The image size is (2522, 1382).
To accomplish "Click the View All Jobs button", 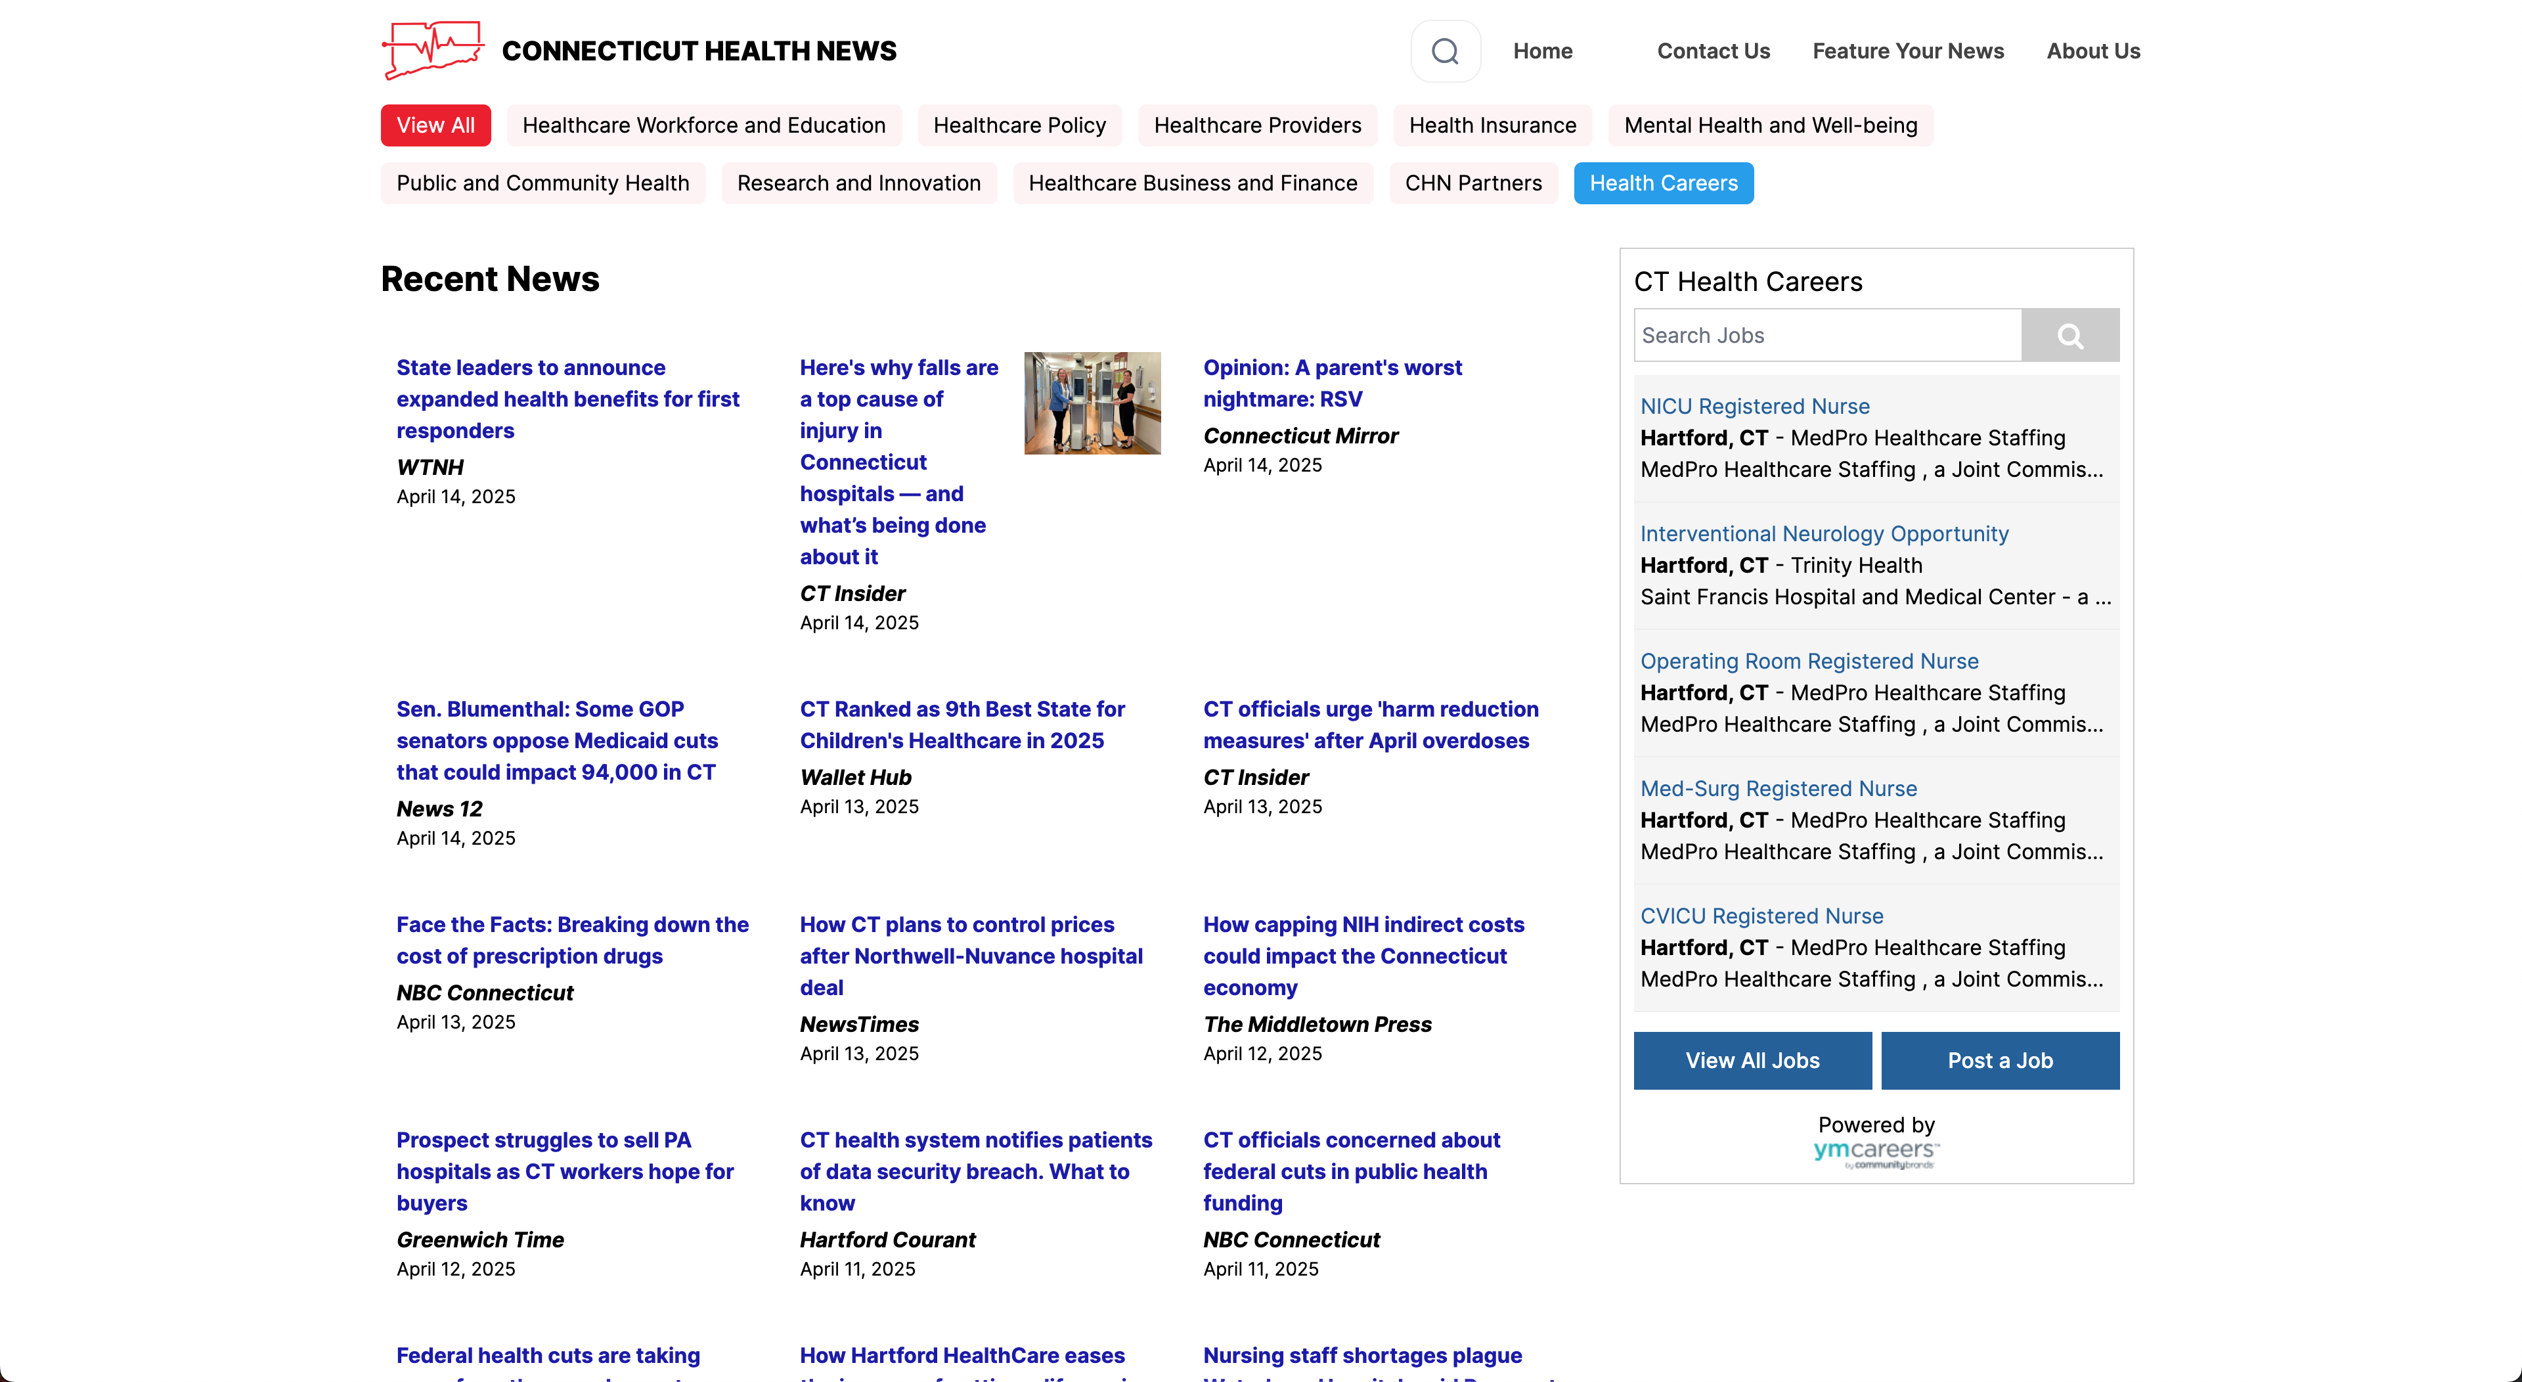I will point(1752,1061).
